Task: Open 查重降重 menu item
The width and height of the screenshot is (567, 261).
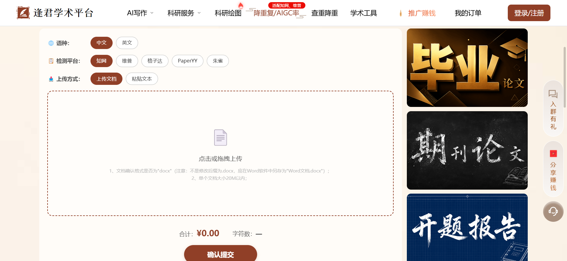Action: tap(325, 13)
